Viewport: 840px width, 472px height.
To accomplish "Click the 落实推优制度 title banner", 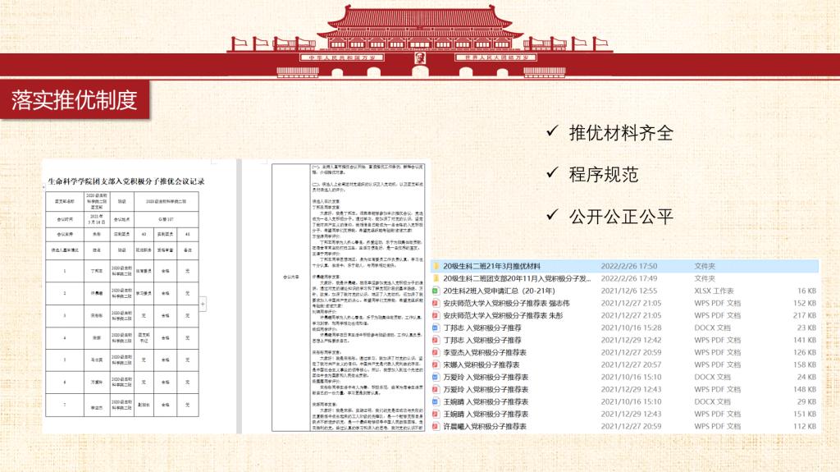I will pyautogui.click(x=74, y=99).
